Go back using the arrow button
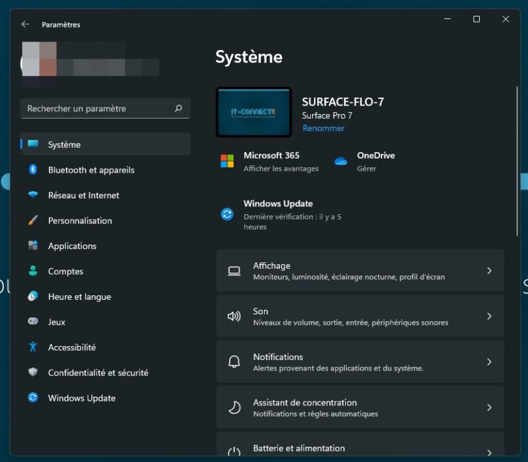The image size is (528, 462). pyautogui.click(x=25, y=24)
